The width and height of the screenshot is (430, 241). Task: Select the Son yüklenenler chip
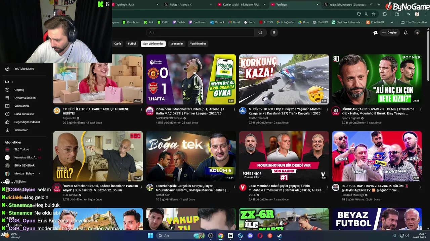pos(153,44)
